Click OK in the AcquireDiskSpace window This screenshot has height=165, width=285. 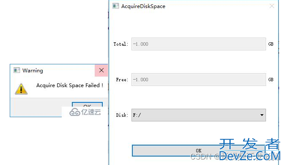click(198, 151)
